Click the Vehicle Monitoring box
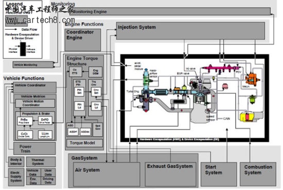This screenshot has width=283, height=190. [x=33, y=65]
